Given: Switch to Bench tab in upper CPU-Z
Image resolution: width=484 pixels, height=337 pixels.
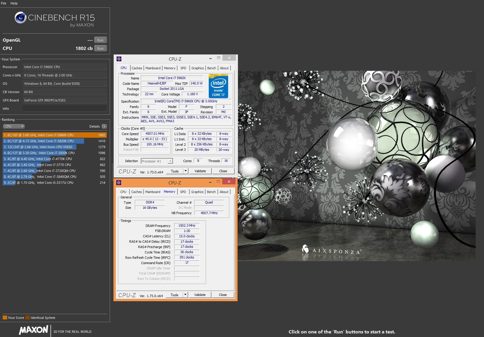Looking at the screenshot, I should (212, 68).
